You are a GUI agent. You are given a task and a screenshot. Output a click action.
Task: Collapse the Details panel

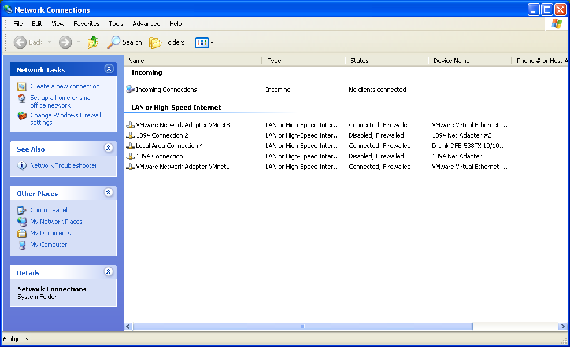click(108, 272)
